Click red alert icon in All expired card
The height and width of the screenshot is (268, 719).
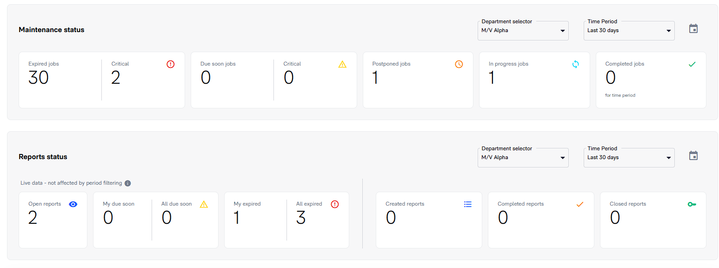point(334,204)
